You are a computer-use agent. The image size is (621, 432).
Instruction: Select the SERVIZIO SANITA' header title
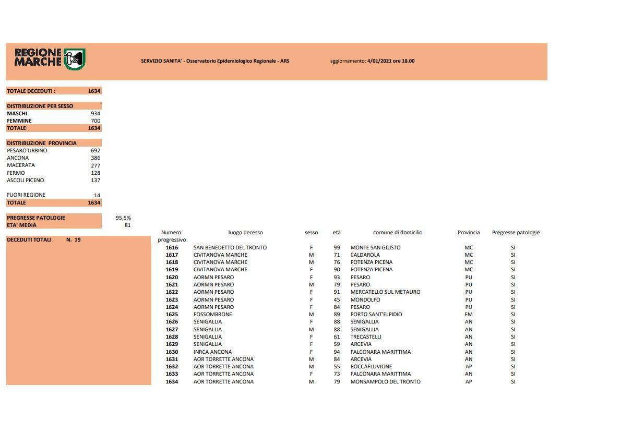click(215, 61)
